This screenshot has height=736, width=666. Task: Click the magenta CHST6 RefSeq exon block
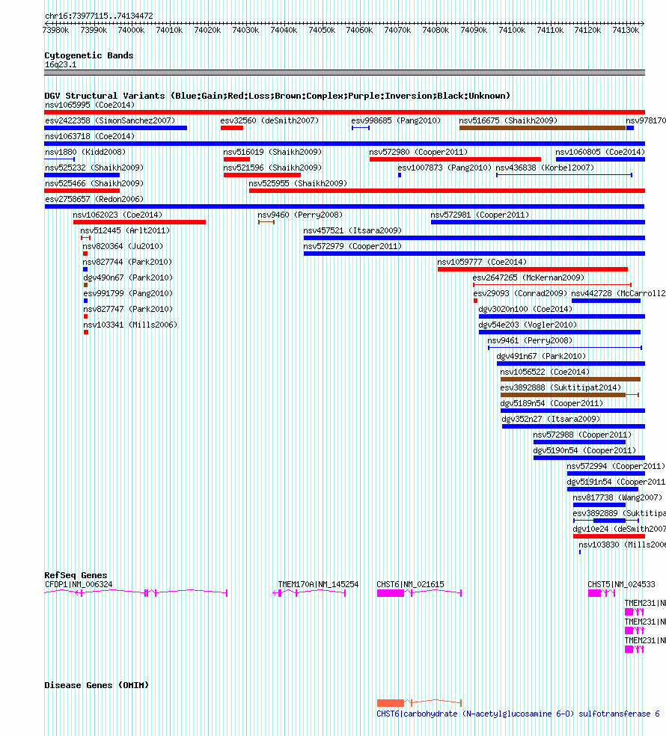click(391, 593)
